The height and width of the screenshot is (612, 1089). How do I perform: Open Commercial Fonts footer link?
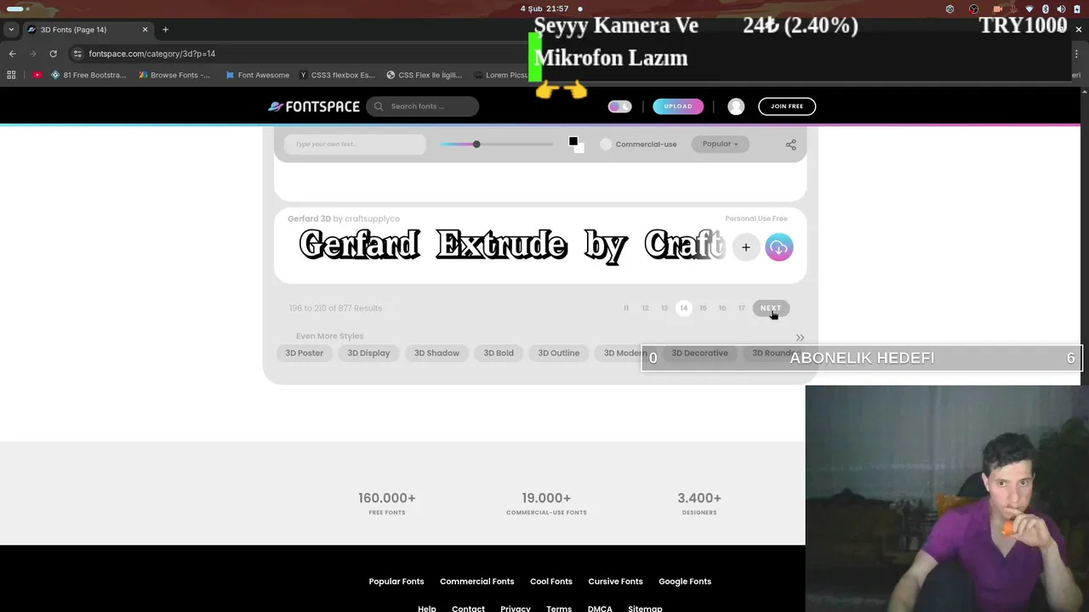pyautogui.click(x=477, y=581)
